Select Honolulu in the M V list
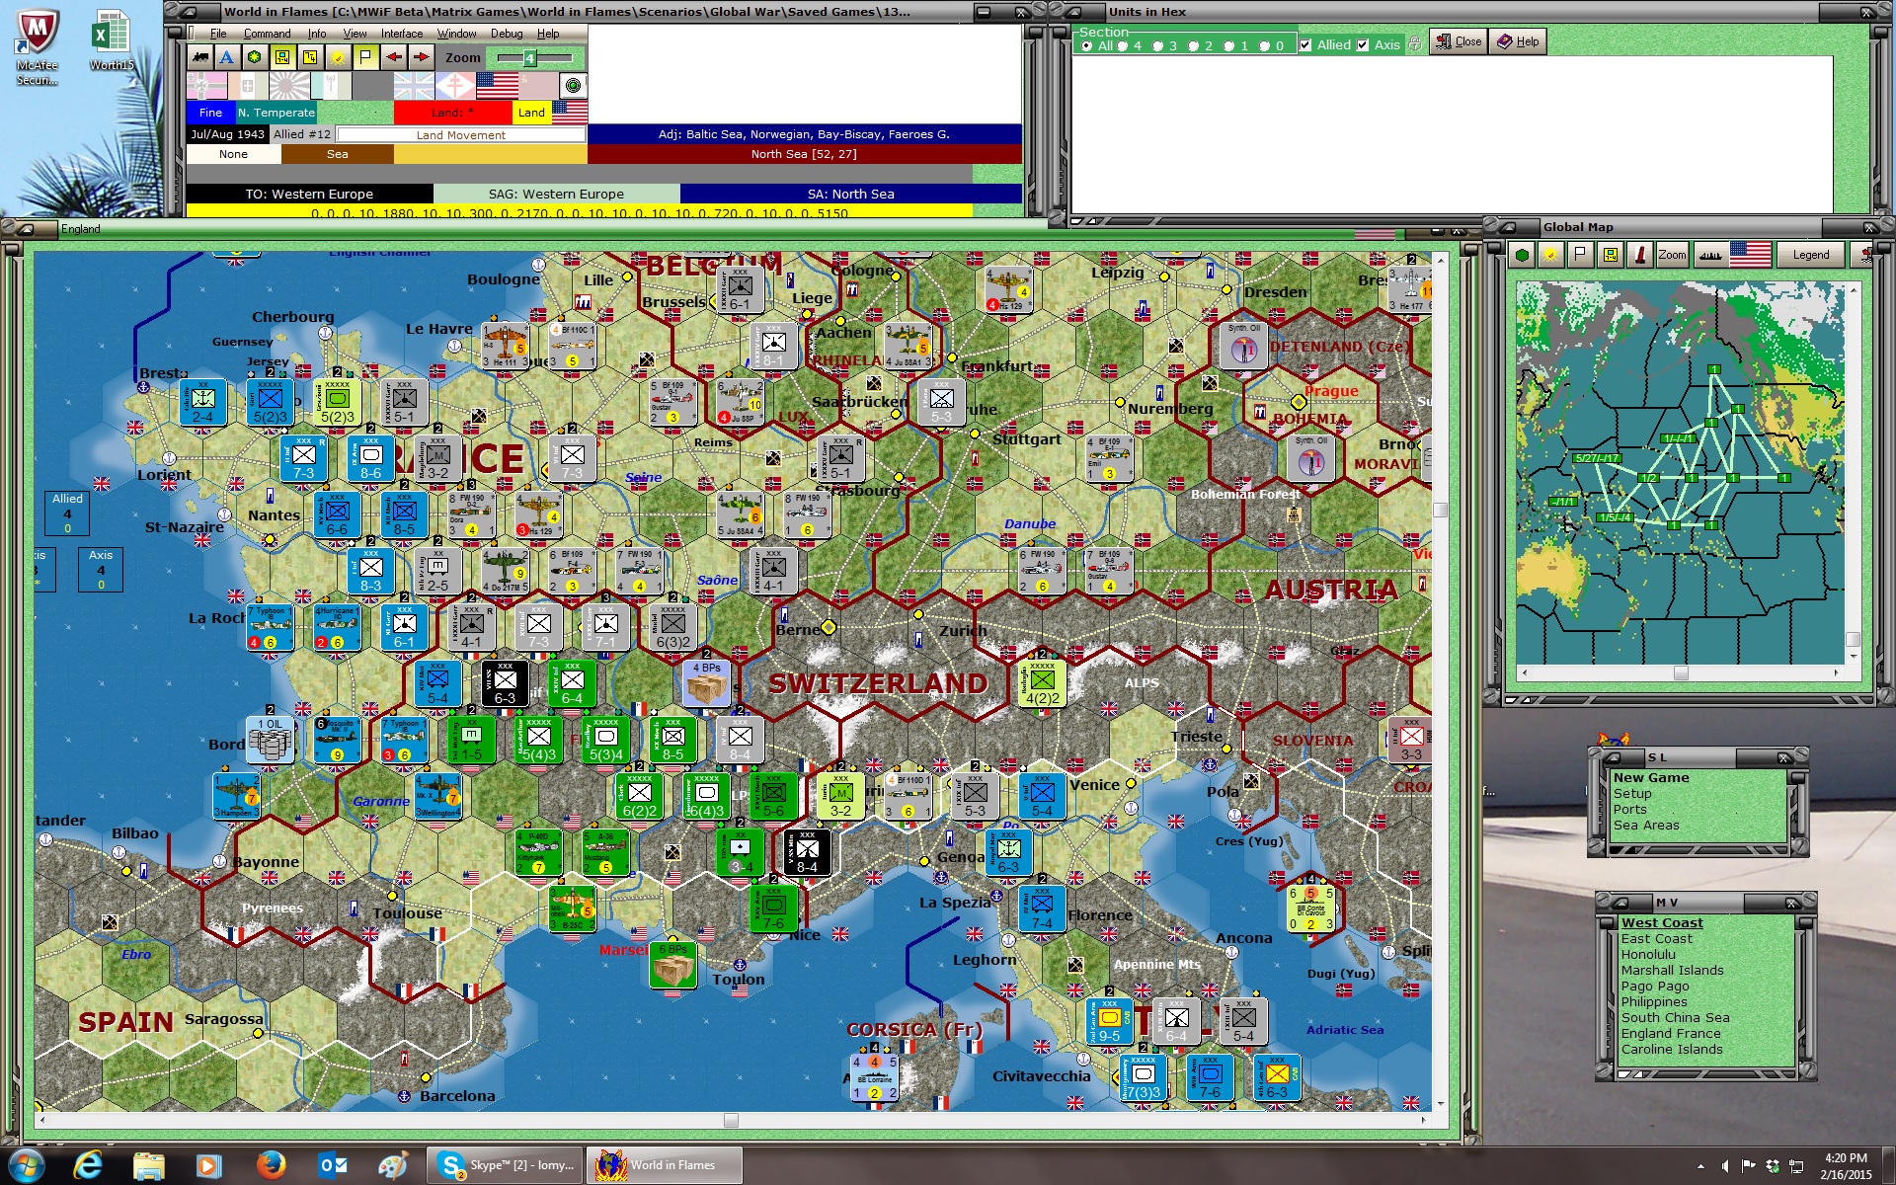 (x=1648, y=955)
